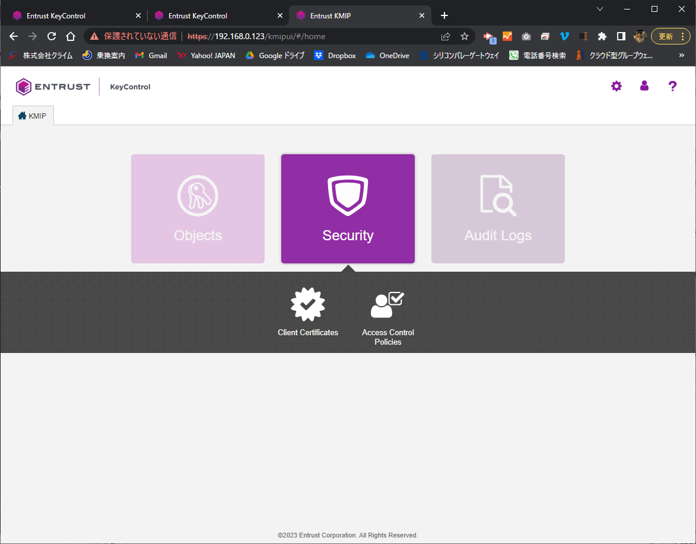This screenshot has width=696, height=544.
Task: Open the 株式会社クライム bookmark
Action: (x=41, y=55)
